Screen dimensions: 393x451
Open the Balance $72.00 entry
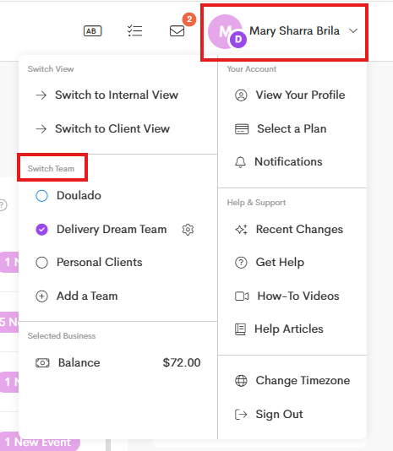[x=118, y=362]
